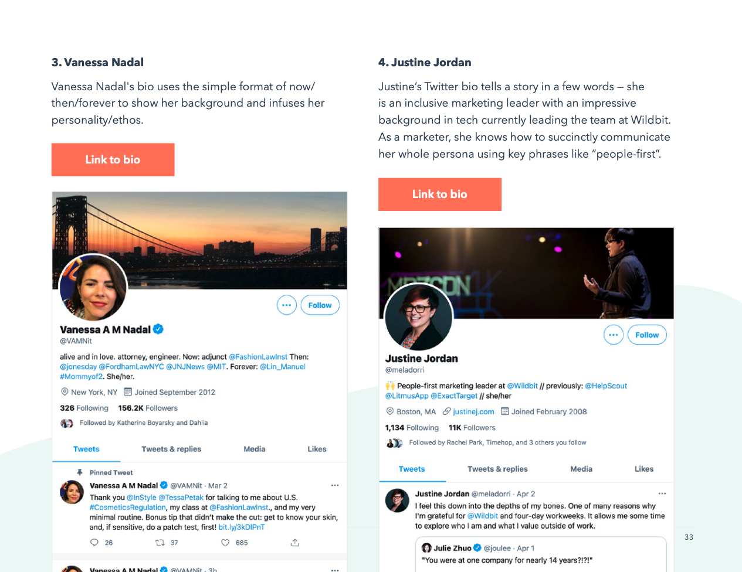The width and height of the screenshot is (742, 572).
Task: Open the options menu on Justine's Apr 2 tweet
Action: tap(661, 493)
